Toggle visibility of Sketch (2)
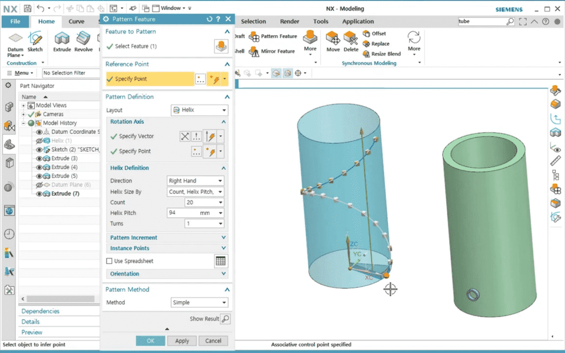The image size is (565, 353). click(x=39, y=150)
